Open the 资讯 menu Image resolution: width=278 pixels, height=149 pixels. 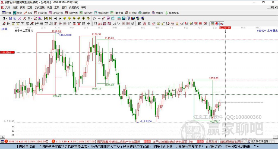tap(22, 7)
